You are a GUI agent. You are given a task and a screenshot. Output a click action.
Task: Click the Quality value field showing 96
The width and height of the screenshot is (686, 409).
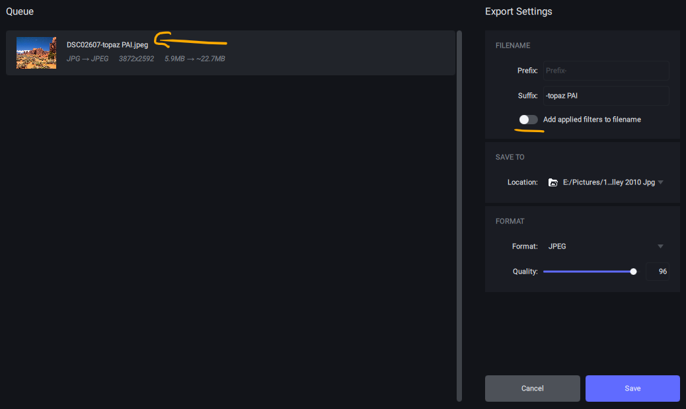pyautogui.click(x=658, y=272)
